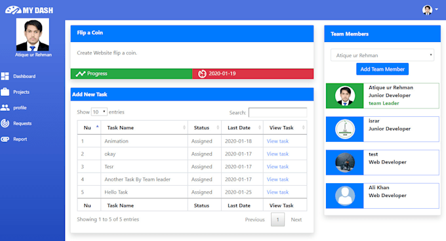Open View task link for okay
This screenshot has height=241, width=446.
[277, 154]
